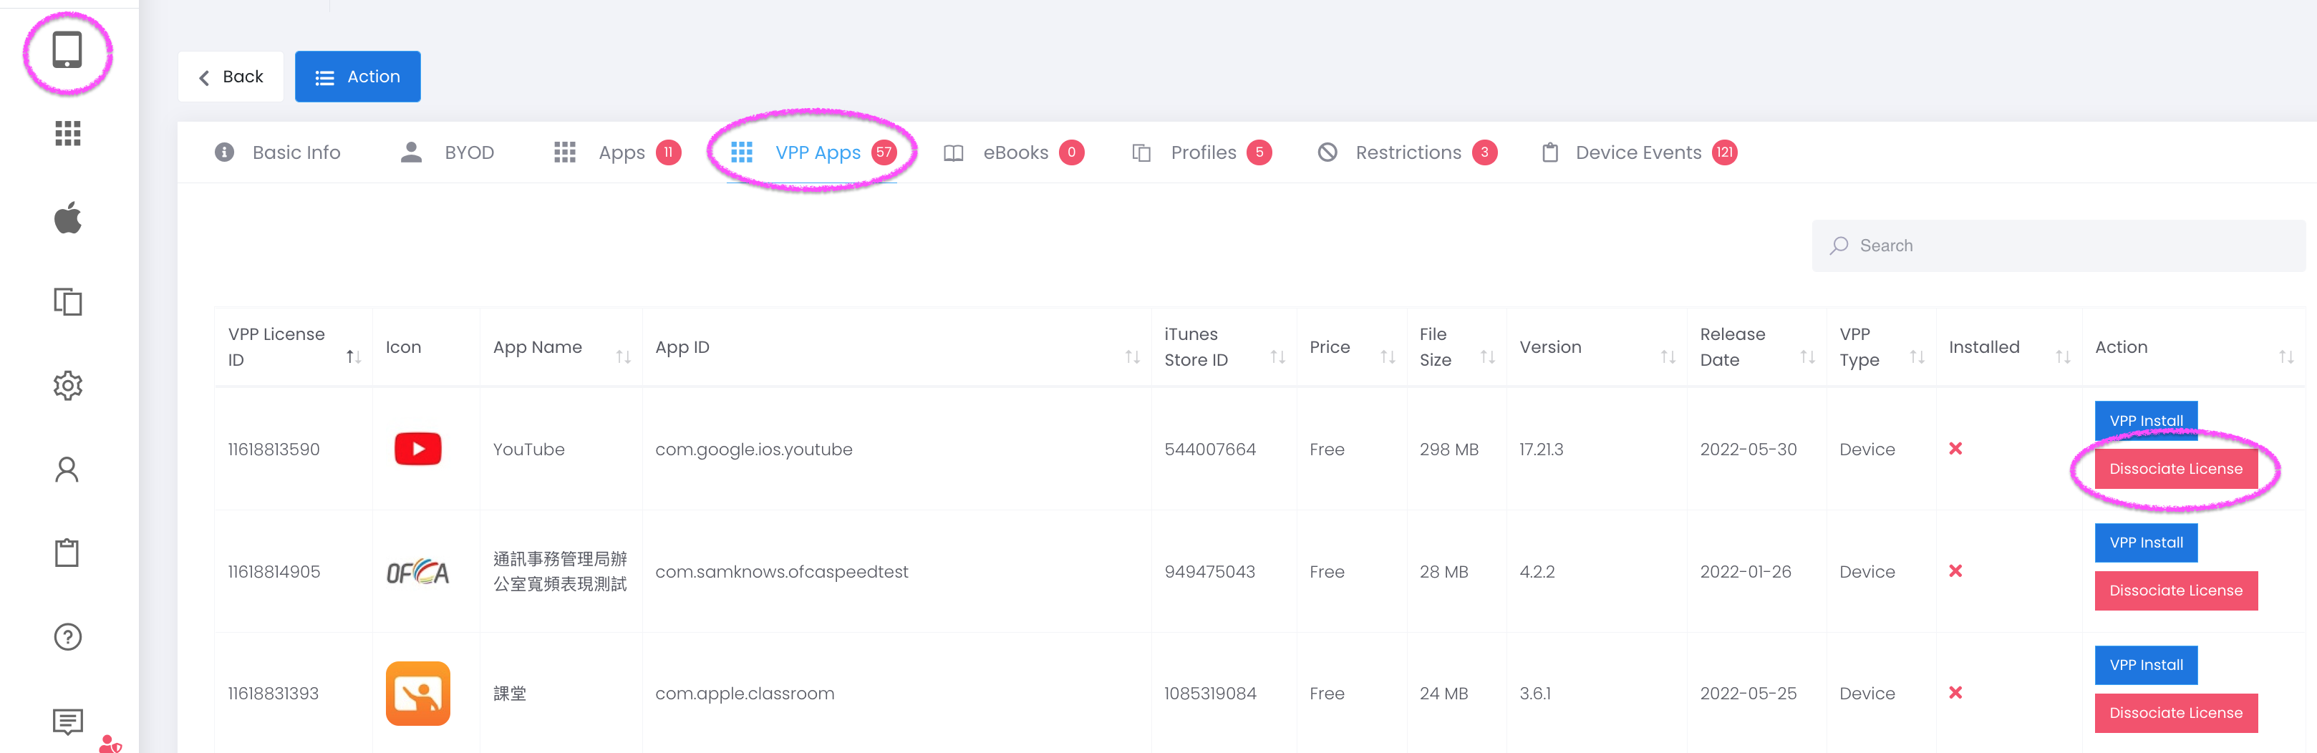Click VPP Install for YouTube

2145,421
